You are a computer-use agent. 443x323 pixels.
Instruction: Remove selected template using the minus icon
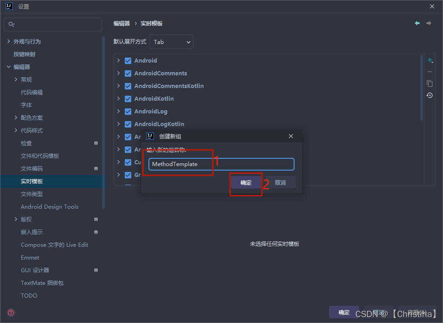(430, 71)
